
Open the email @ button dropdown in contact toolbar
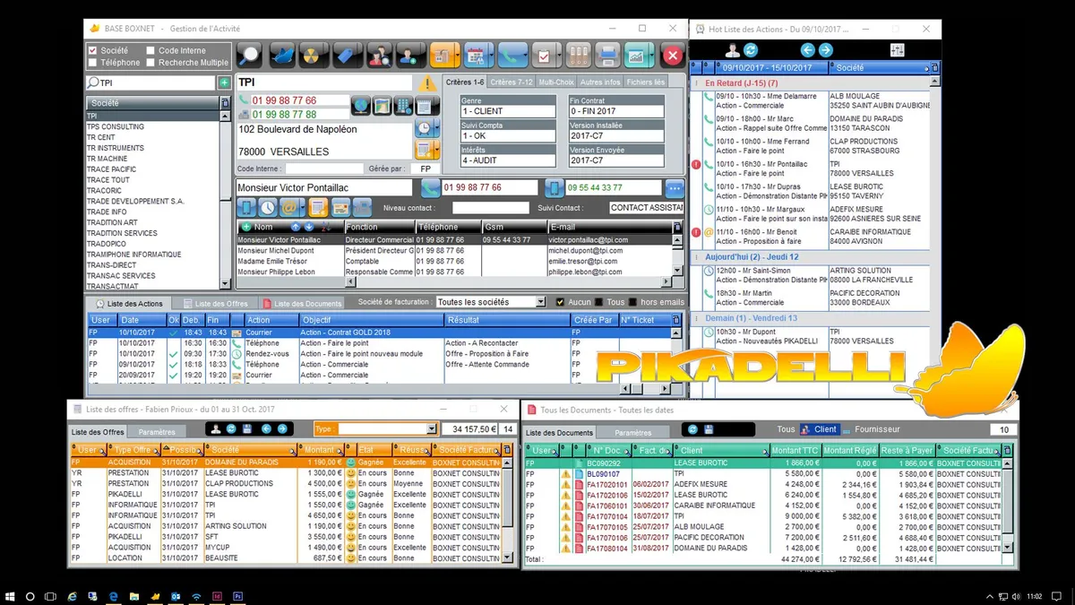point(301,208)
